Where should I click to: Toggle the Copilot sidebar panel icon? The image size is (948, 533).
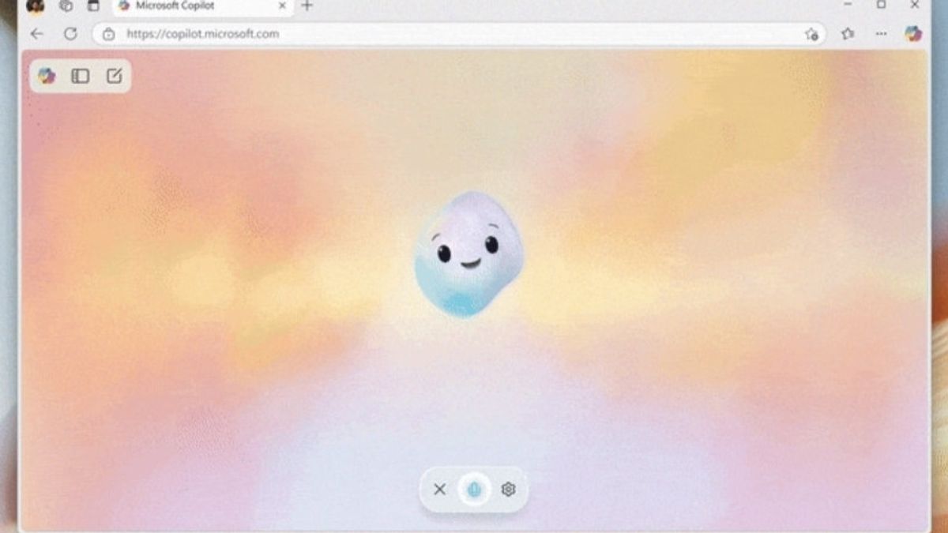coord(80,76)
